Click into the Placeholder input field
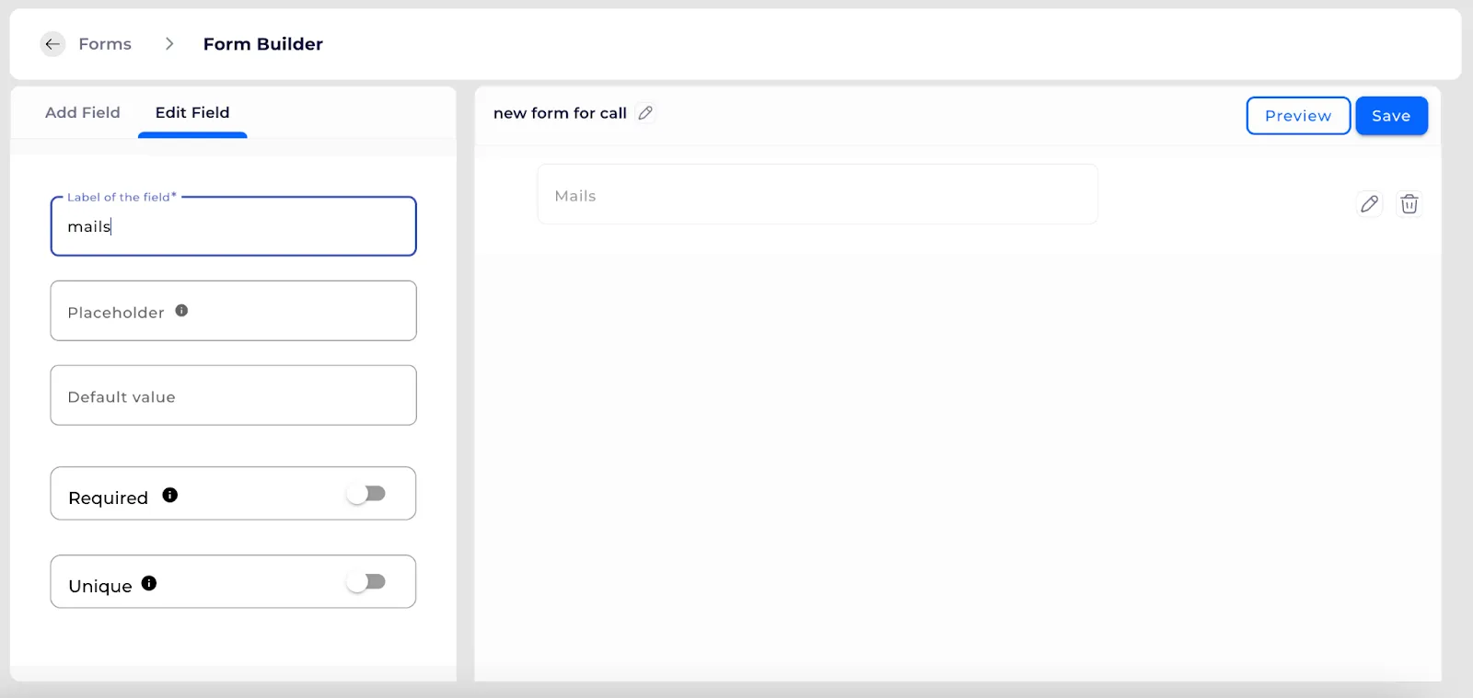This screenshot has height=698, width=1473. coord(234,311)
